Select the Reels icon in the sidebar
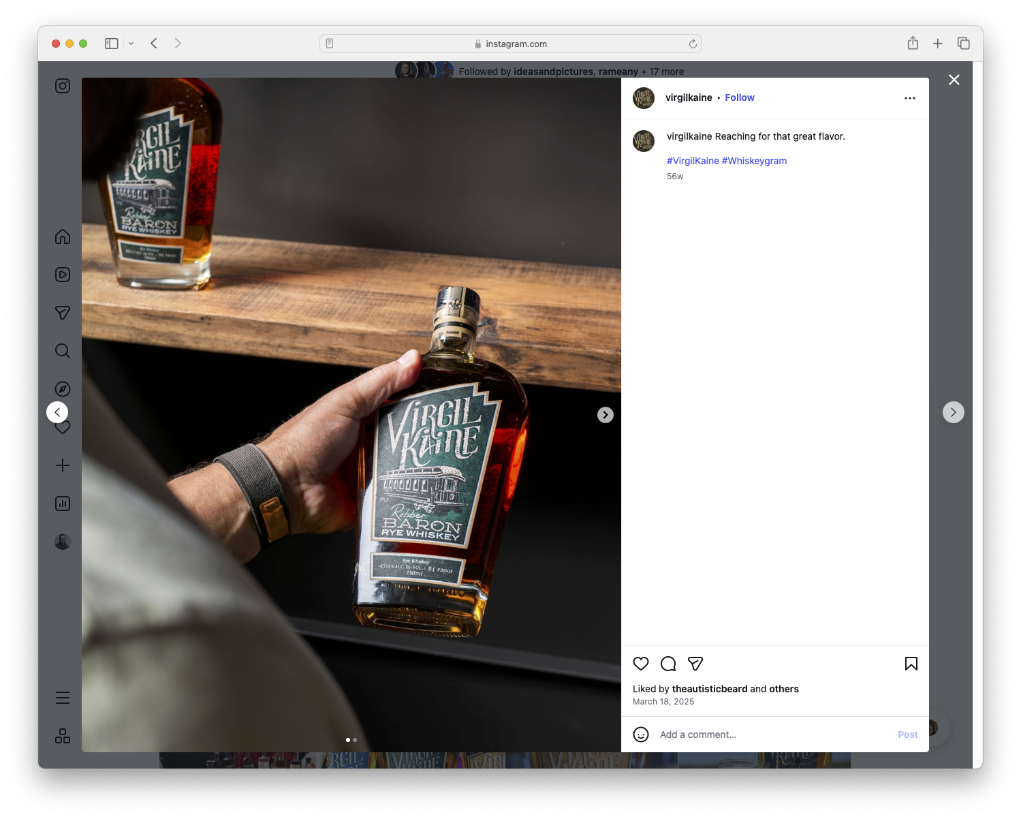The height and width of the screenshot is (819, 1021). 62,275
